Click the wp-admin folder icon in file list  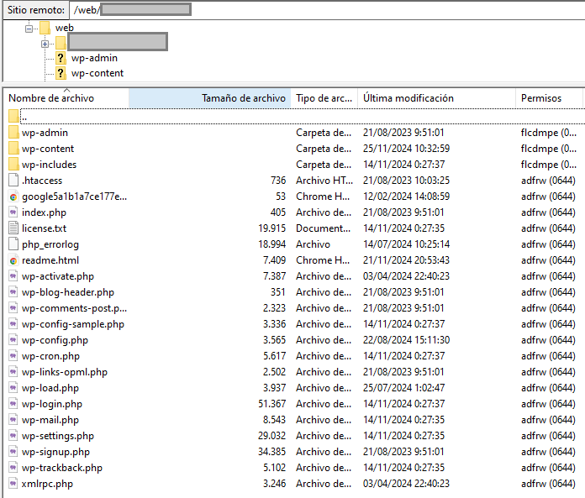coord(13,133)
